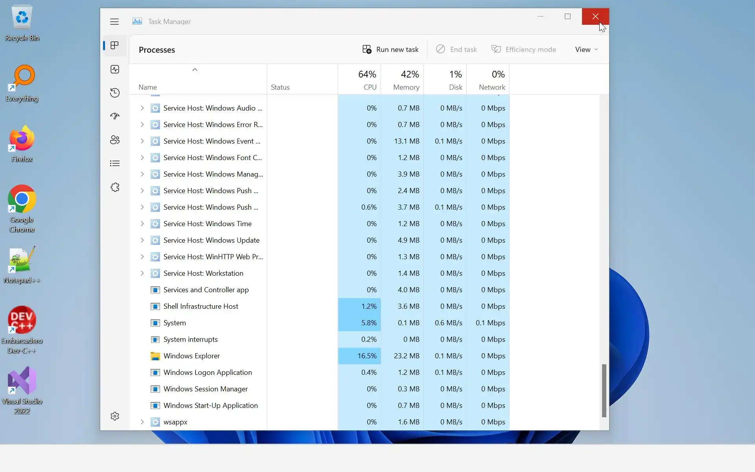Toggle the hamburger navigation menu

(114, 22)
